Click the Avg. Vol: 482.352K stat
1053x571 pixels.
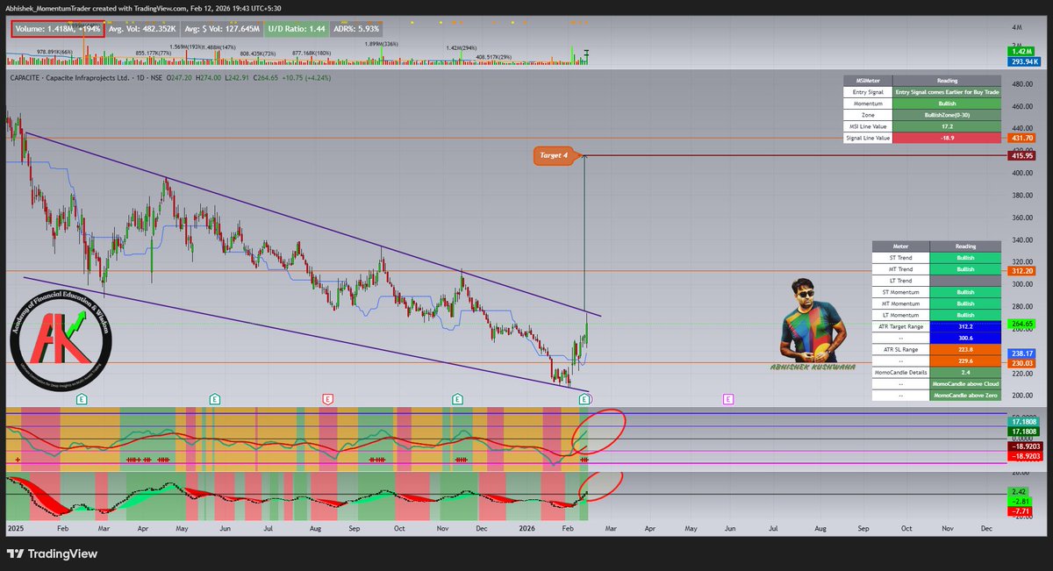(x=144, y=28)
